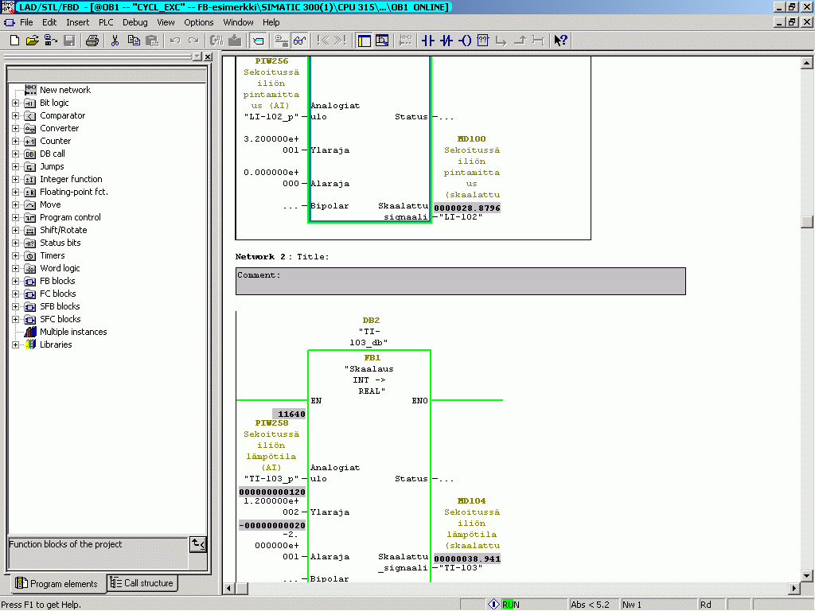This screenshot has width=815, height=611.
Task: Switch to the Call structure tab
Action: [x=142, y=583]
